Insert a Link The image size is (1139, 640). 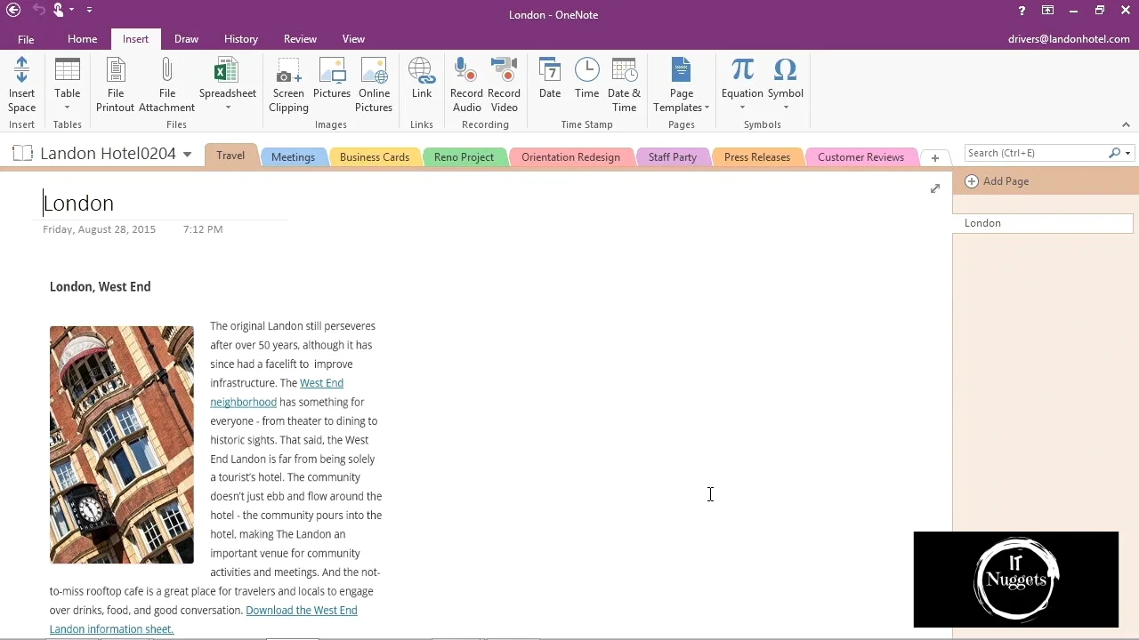tap(421, 78)
